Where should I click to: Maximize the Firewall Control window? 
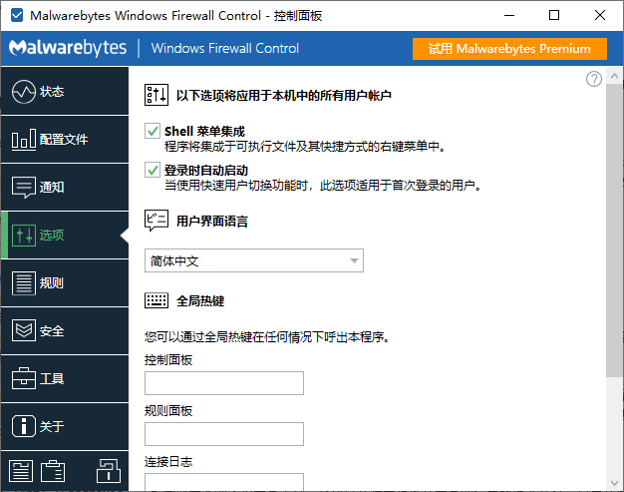(x=554, y=16)
